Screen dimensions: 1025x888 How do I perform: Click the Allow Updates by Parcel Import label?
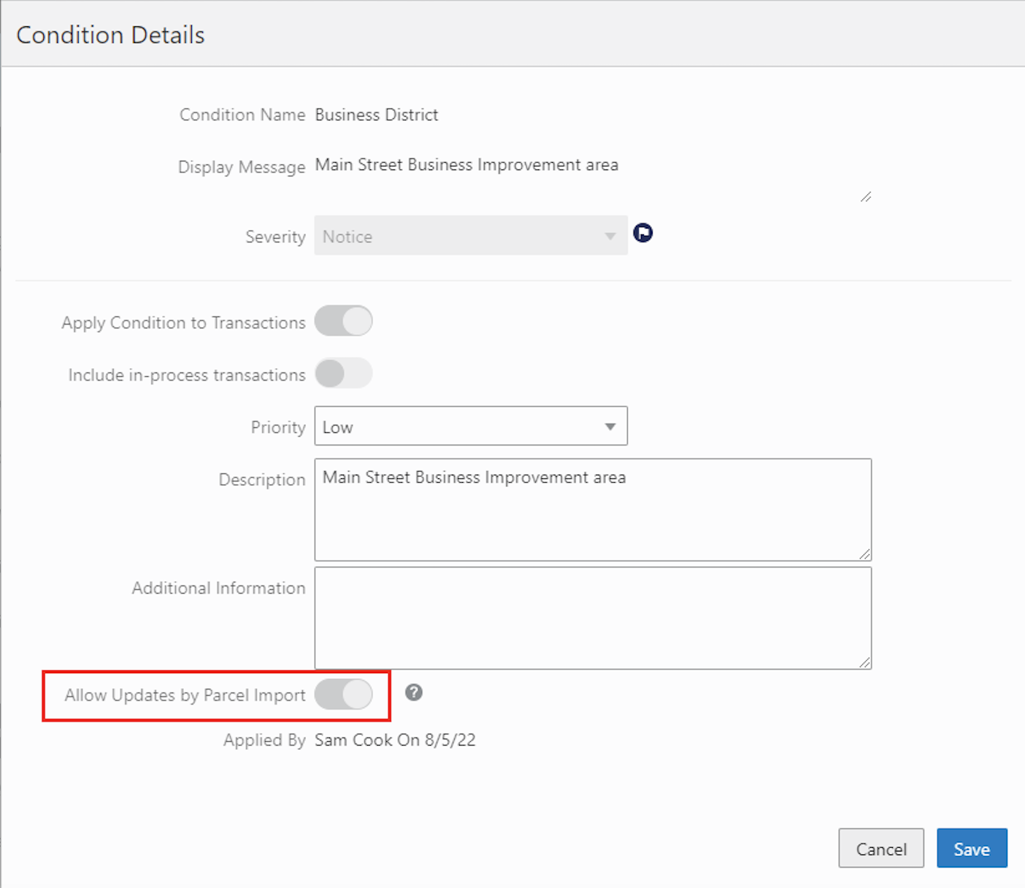[185, 695]
